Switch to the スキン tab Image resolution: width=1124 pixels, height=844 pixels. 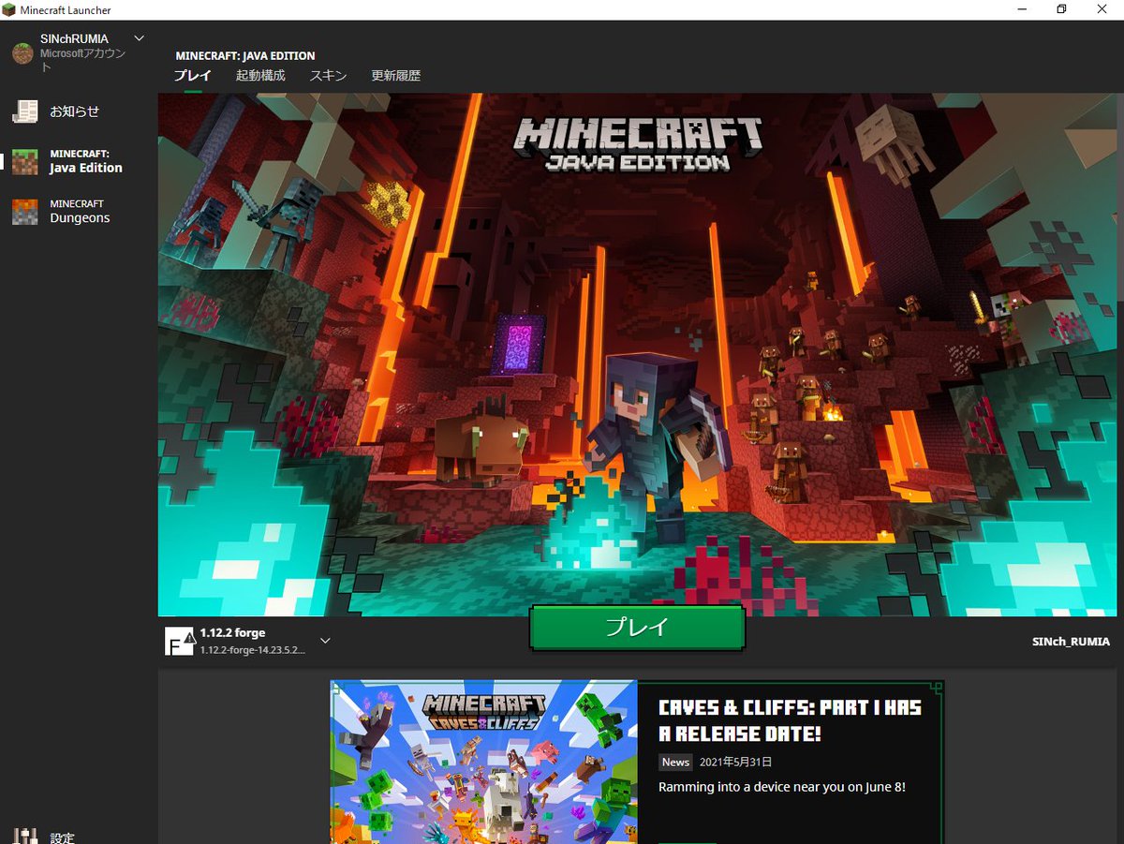(329, 76)
